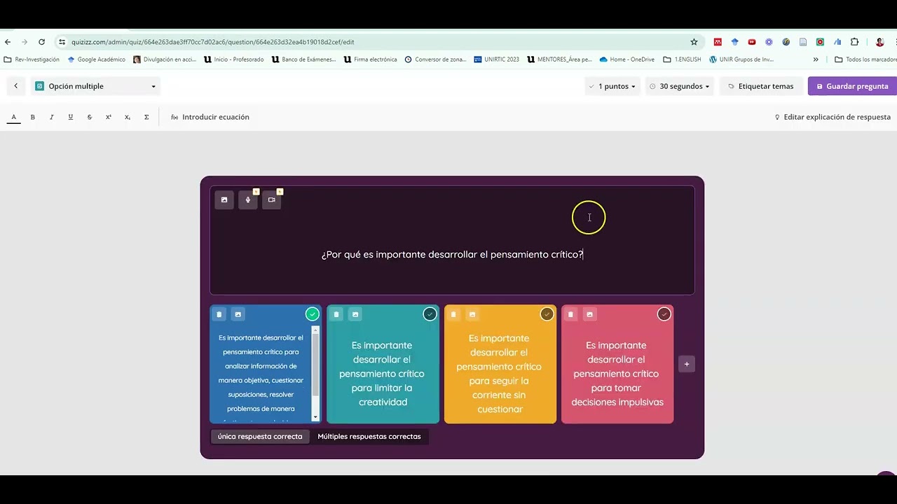897x504 pixels.
Task: Delete the blue answer option
Action: click(219, 314)
